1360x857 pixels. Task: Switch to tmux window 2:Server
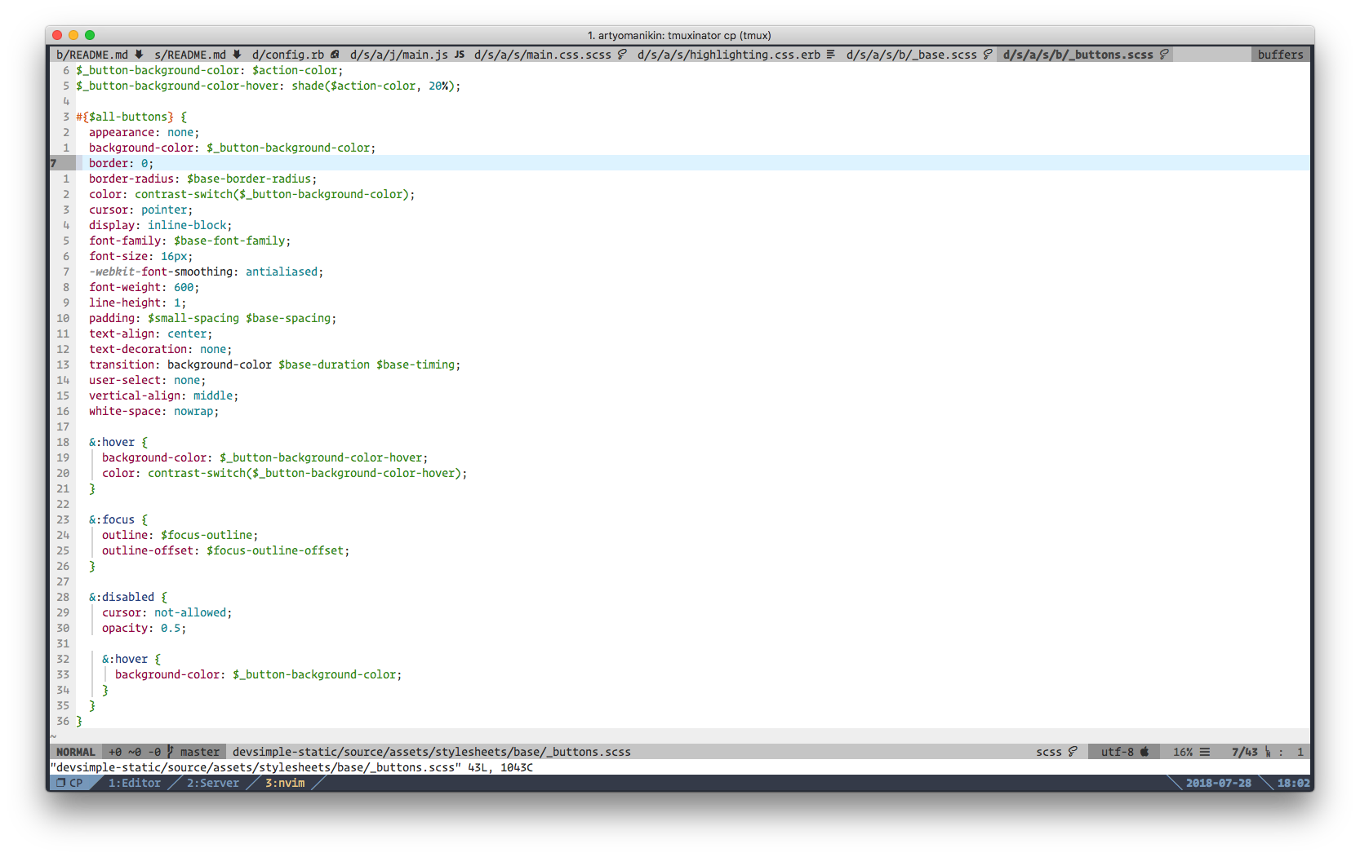(x=213, y=783)
